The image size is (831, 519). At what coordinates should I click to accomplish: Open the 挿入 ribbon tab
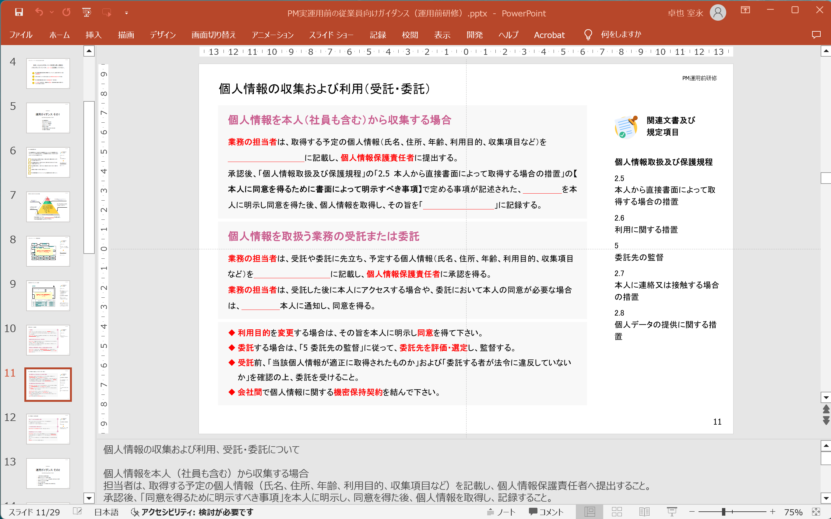pos(93,35)
